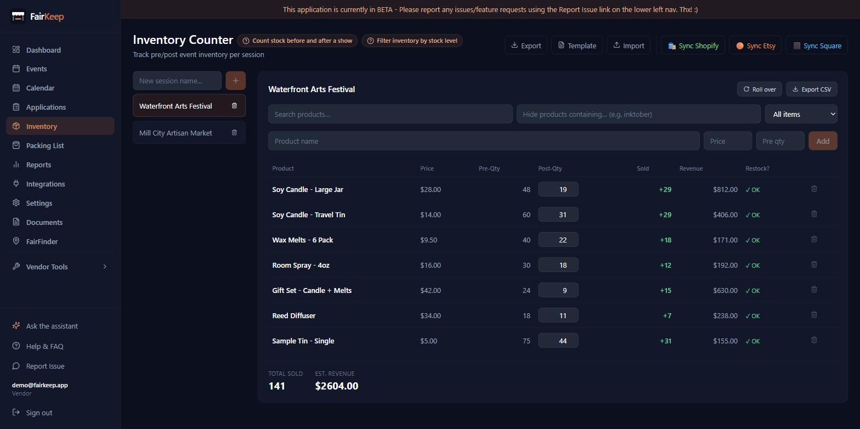Image resolution: width=860 pixels, height=429 pixels.
Task: Remove the Soy Candle - Travel Tin row
Action: click(x=814, y=214)
